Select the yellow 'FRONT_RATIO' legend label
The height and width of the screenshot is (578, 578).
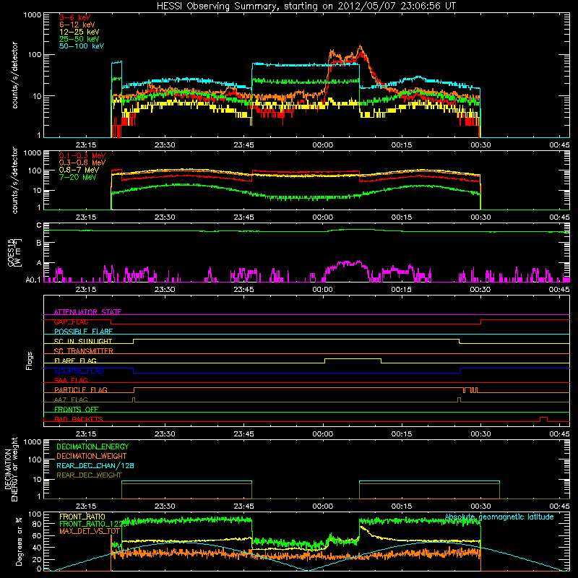click(82, 517)
